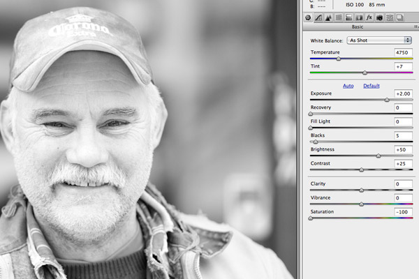419x279 pixels.
Task: Select the Clarity value field
Action: click(x=403, y=184)
